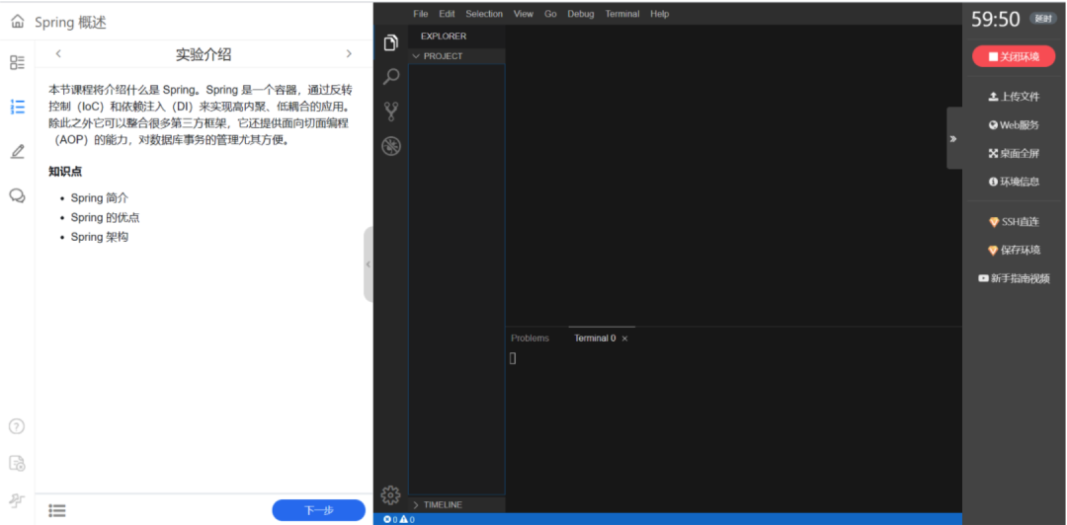Open the discussion chat bubble icon
Image resolution: width=1067 pixels, height=525 pixels.
click(18, 195)
